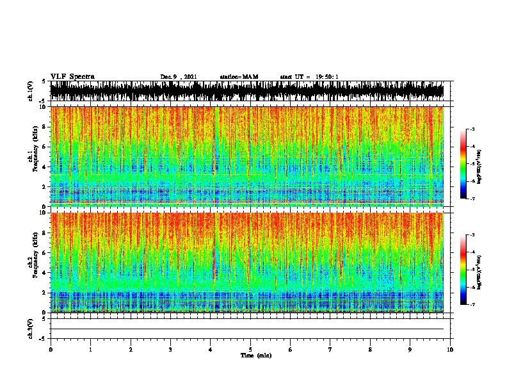
Task: Click the flat ch.3 voltage trace
Action: tap(247, 329)
